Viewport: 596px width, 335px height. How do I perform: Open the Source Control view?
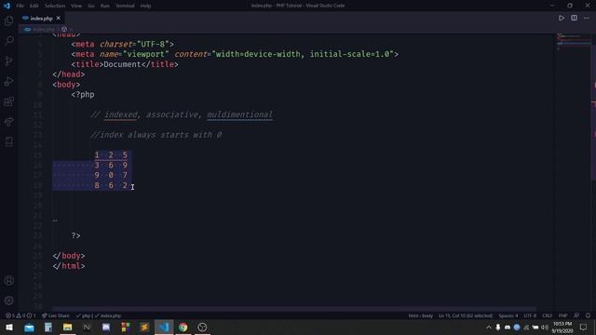point(8,60)
